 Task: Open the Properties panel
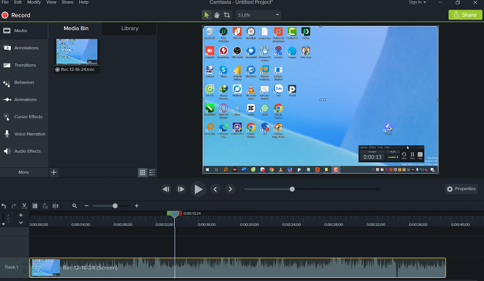click(x=461, y=189)
